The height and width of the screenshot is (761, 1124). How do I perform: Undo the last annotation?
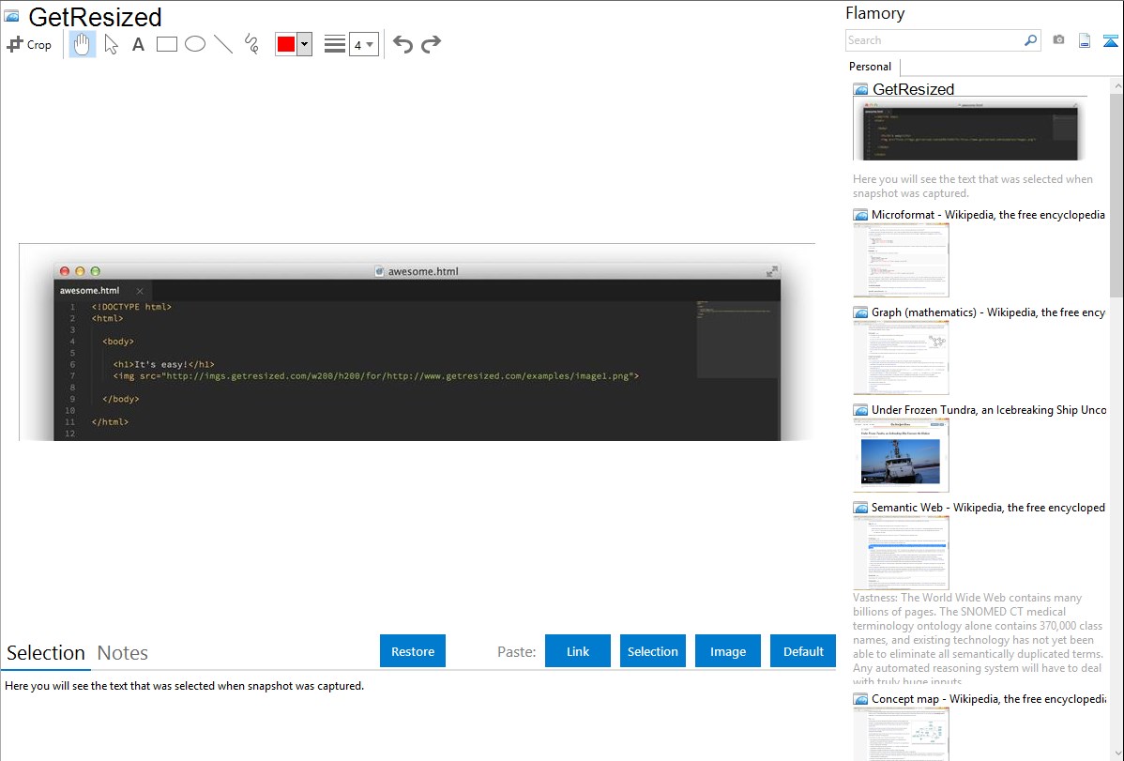[x=403, y=44]
